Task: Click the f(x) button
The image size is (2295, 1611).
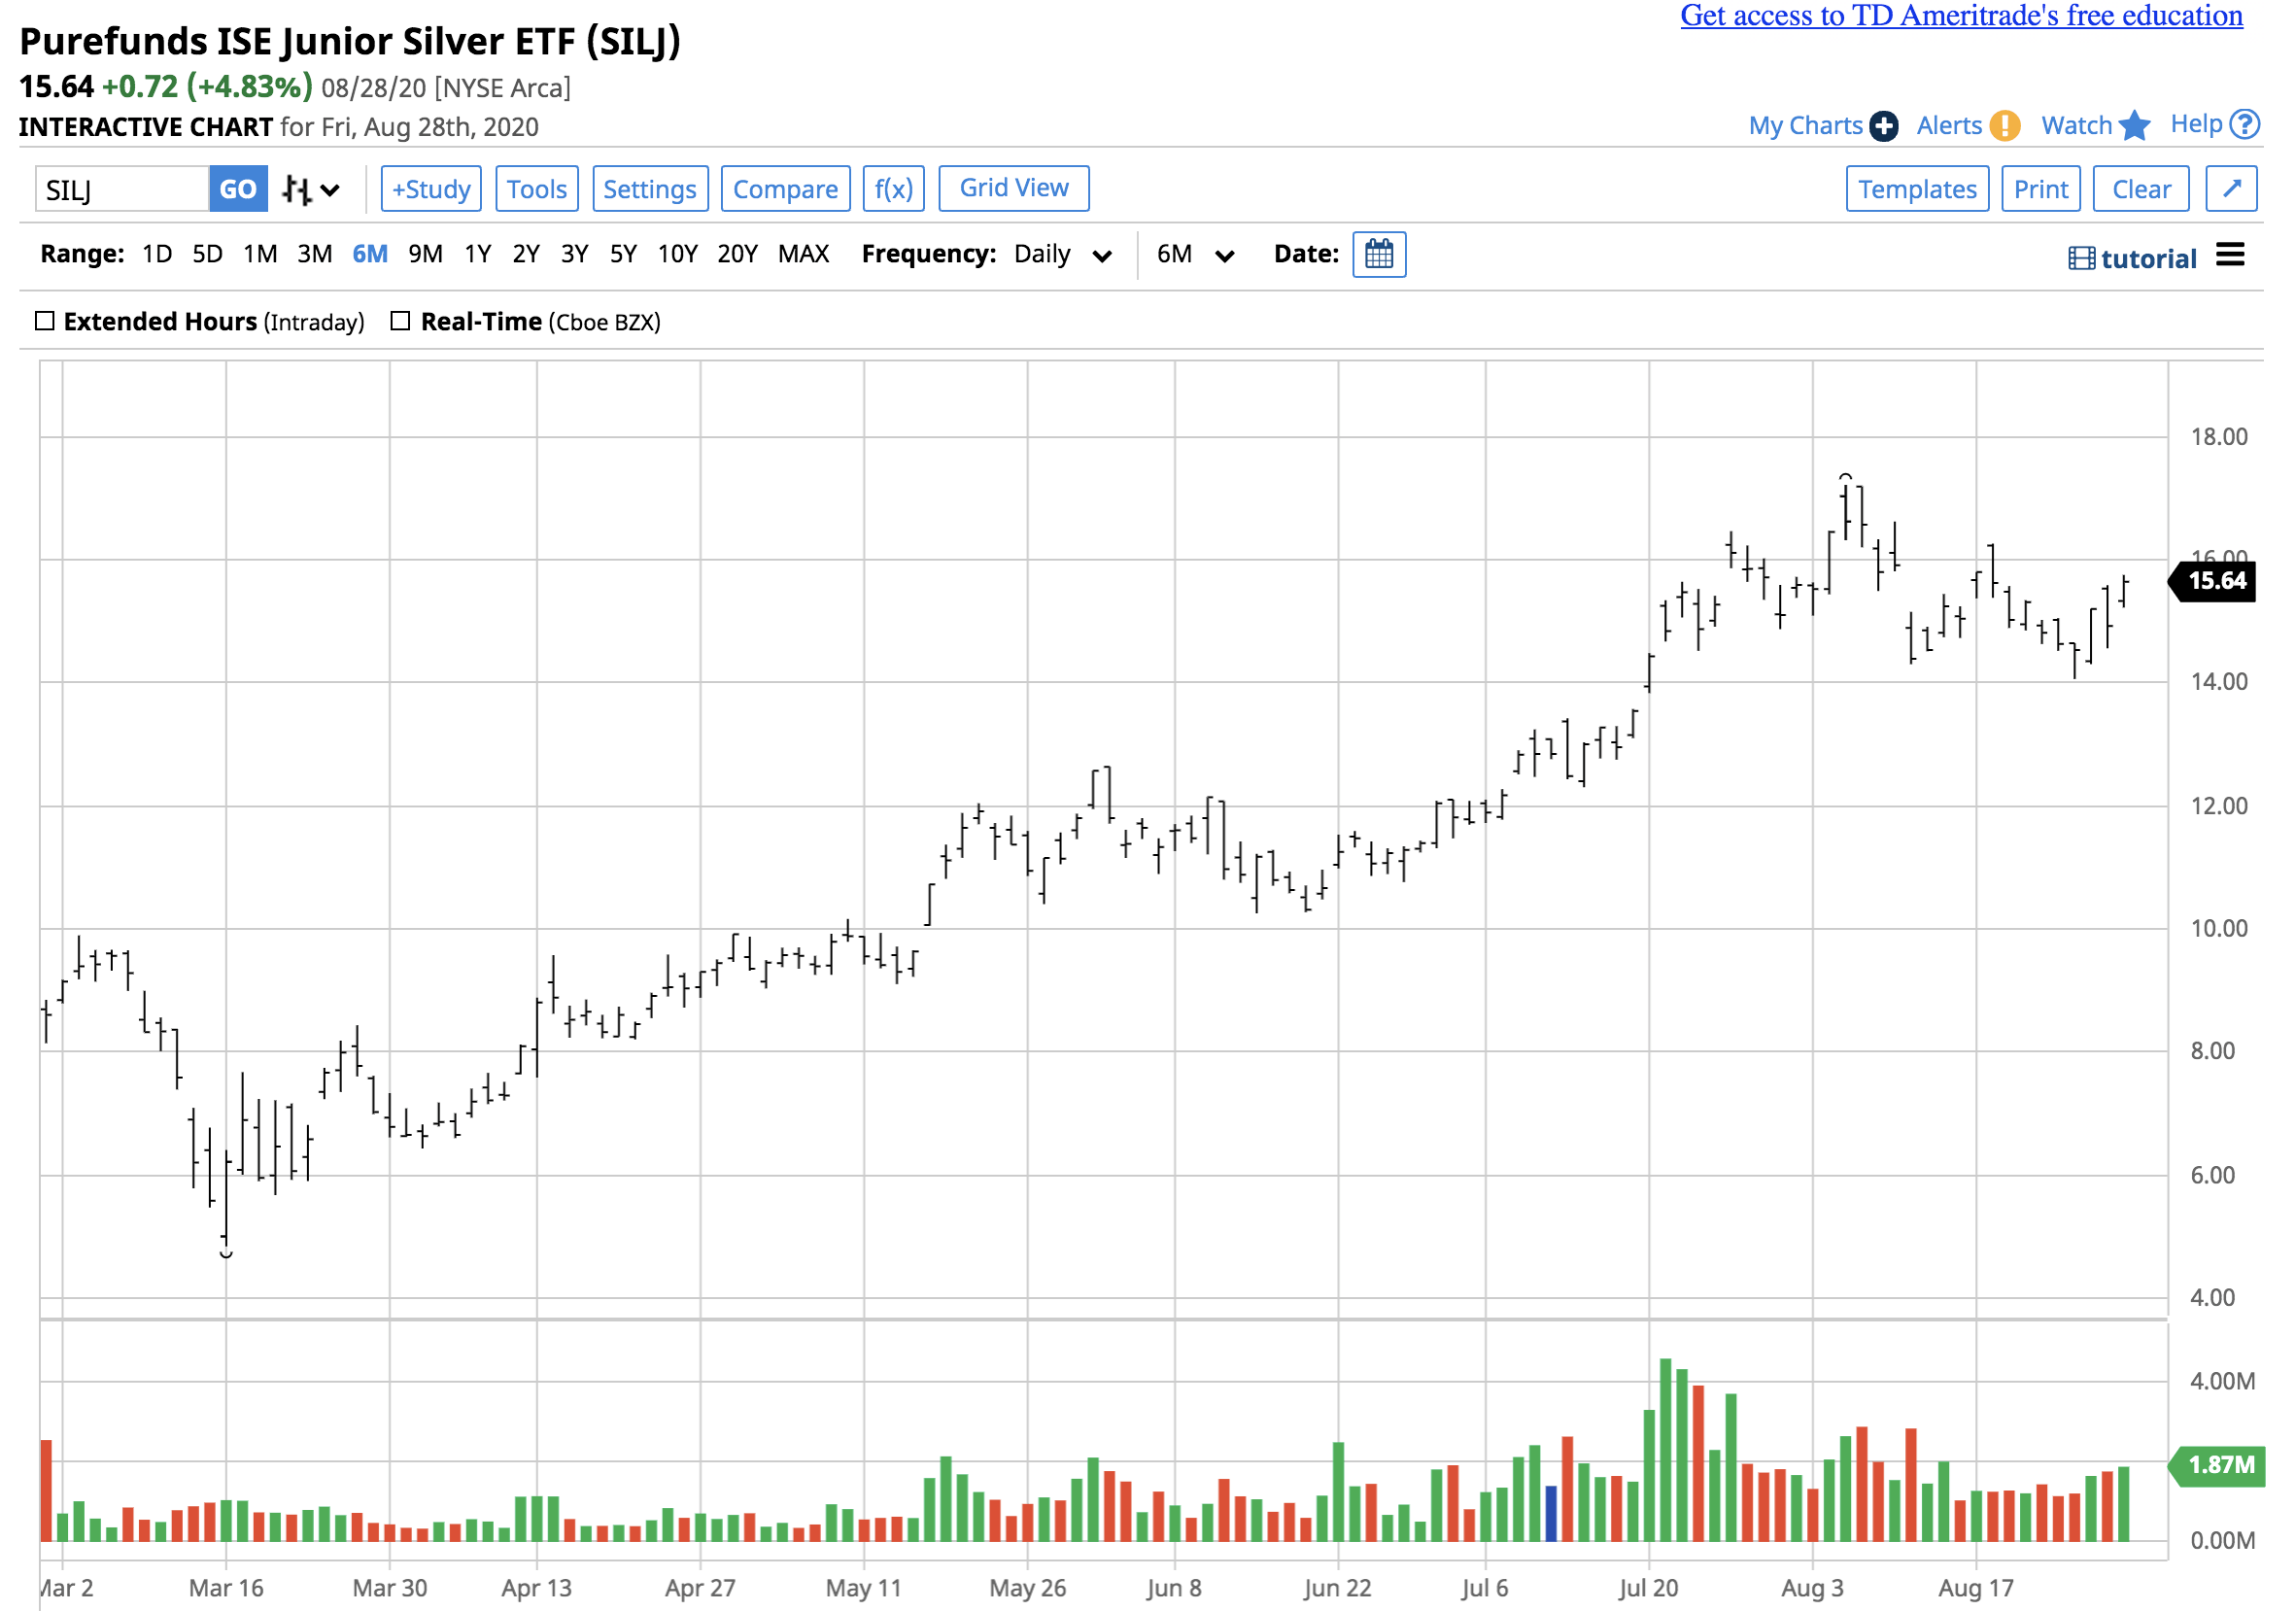Action: 893,189
